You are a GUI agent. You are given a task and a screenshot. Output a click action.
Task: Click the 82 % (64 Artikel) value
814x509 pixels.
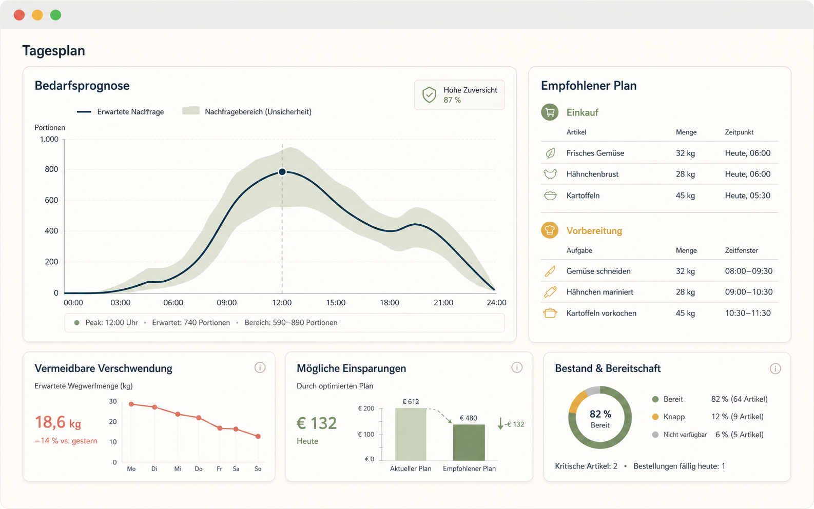740,399
